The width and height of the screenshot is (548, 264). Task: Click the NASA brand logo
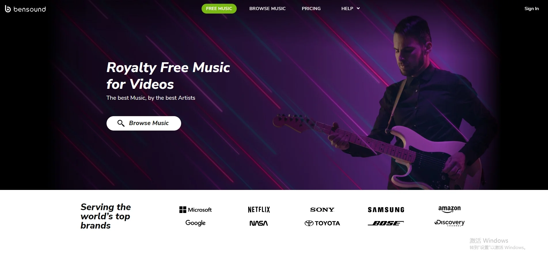click(x=259, y=223)
